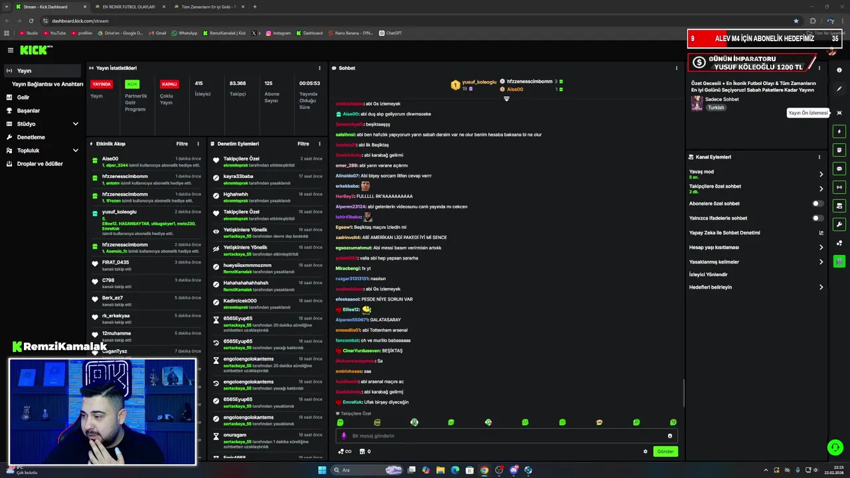Open Yapay Zeka ile Sohbet Denetimi external link icon
The width and height of the screenshot is (850, 478).
point(821,233)
